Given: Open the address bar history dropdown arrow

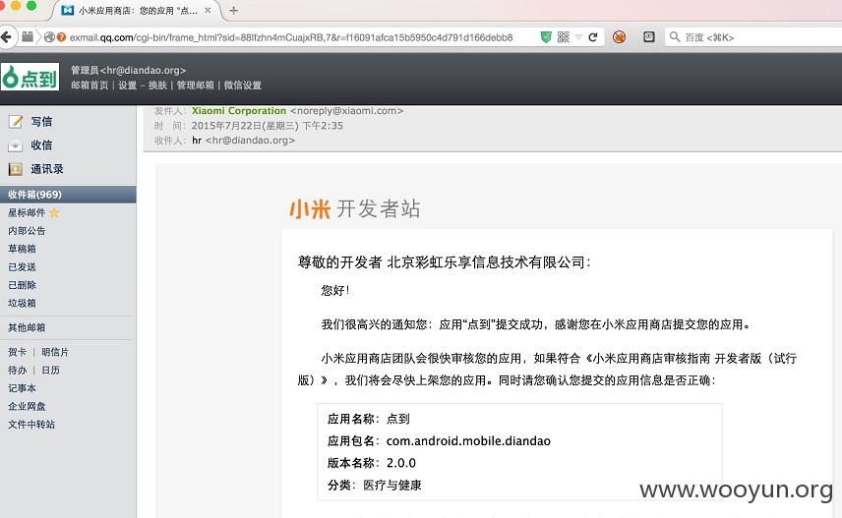Looking at the screenshot, I should click(x=578, y=37).
